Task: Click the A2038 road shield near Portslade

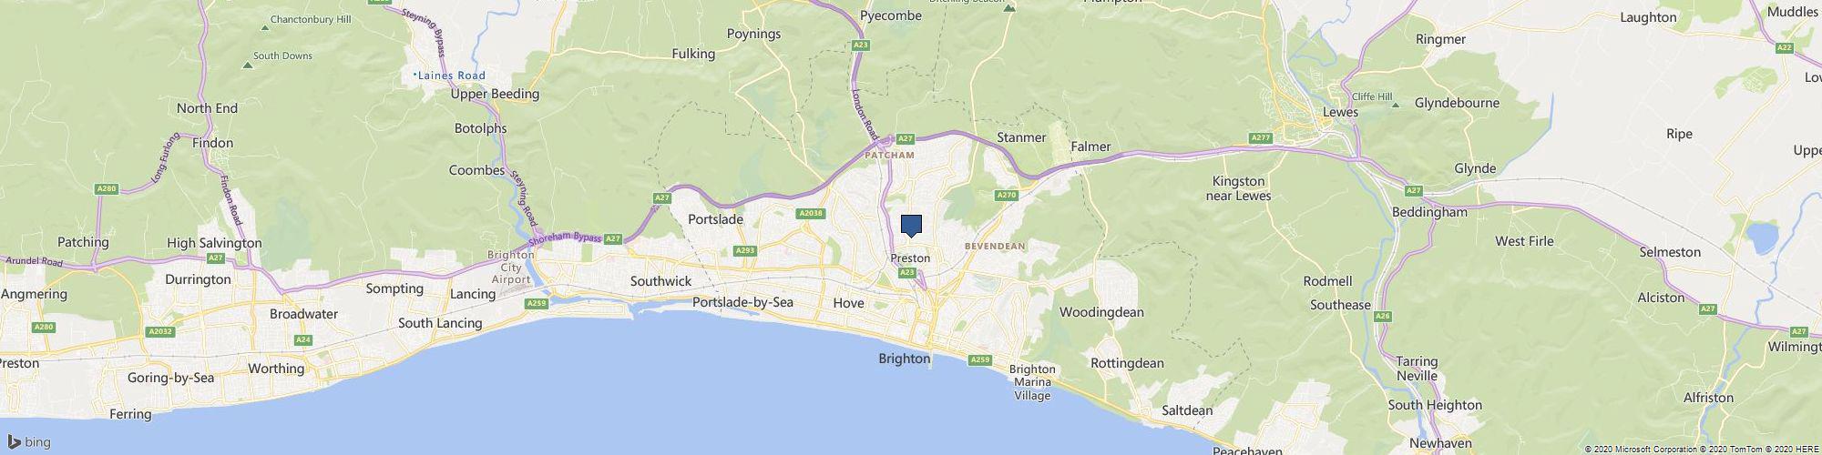Action: 810,214
